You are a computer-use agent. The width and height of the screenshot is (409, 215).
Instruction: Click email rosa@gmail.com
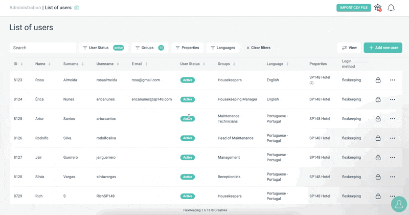click(x=146, y=80)
